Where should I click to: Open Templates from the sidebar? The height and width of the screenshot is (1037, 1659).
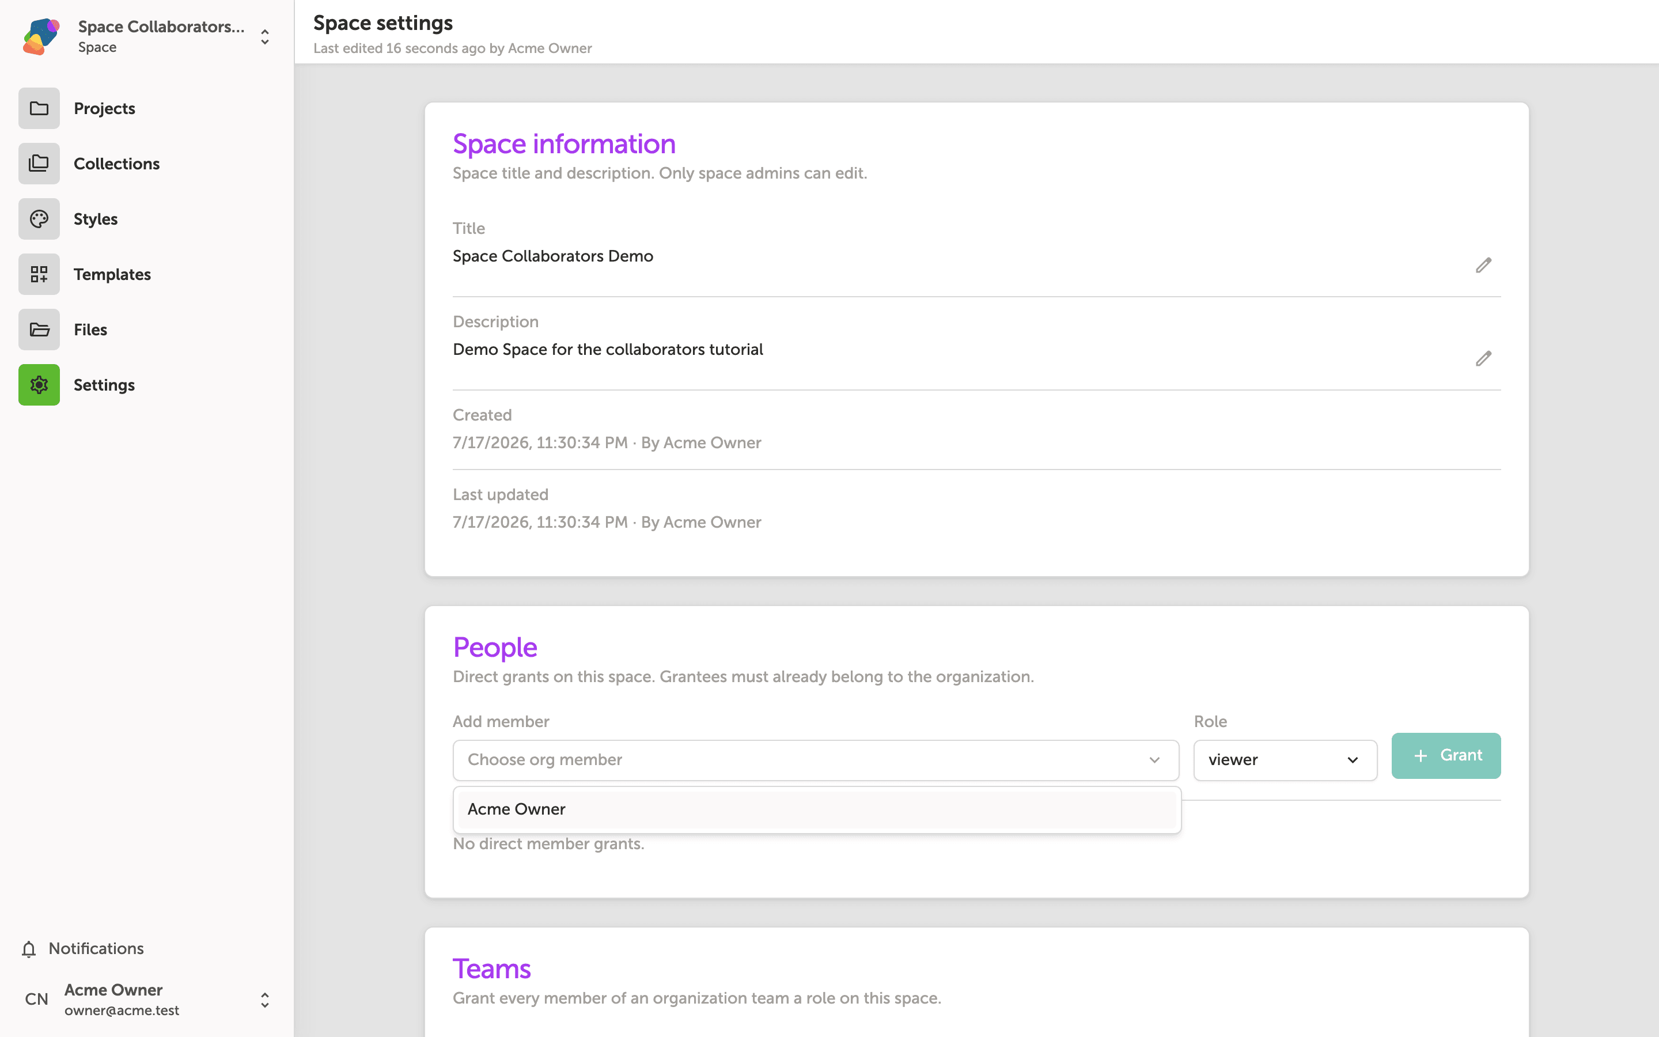point(112,274)
